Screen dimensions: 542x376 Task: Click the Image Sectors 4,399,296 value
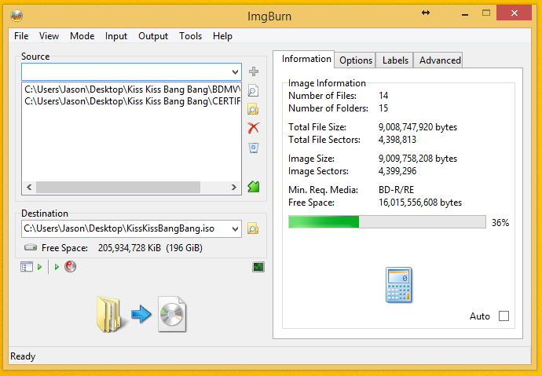click(397, 171)
